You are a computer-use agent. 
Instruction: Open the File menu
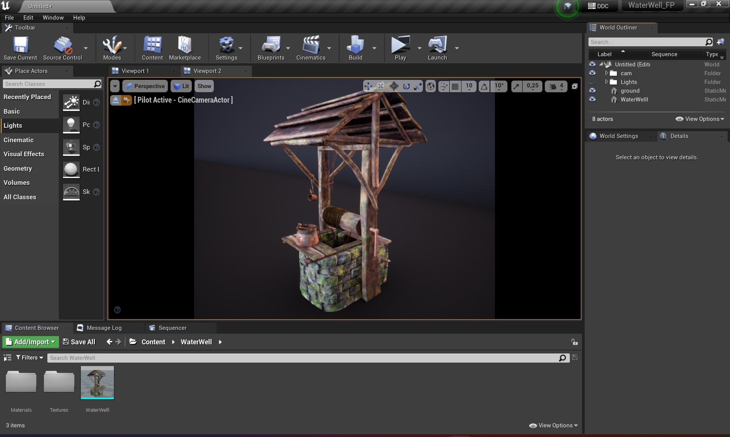coord(9,17)
